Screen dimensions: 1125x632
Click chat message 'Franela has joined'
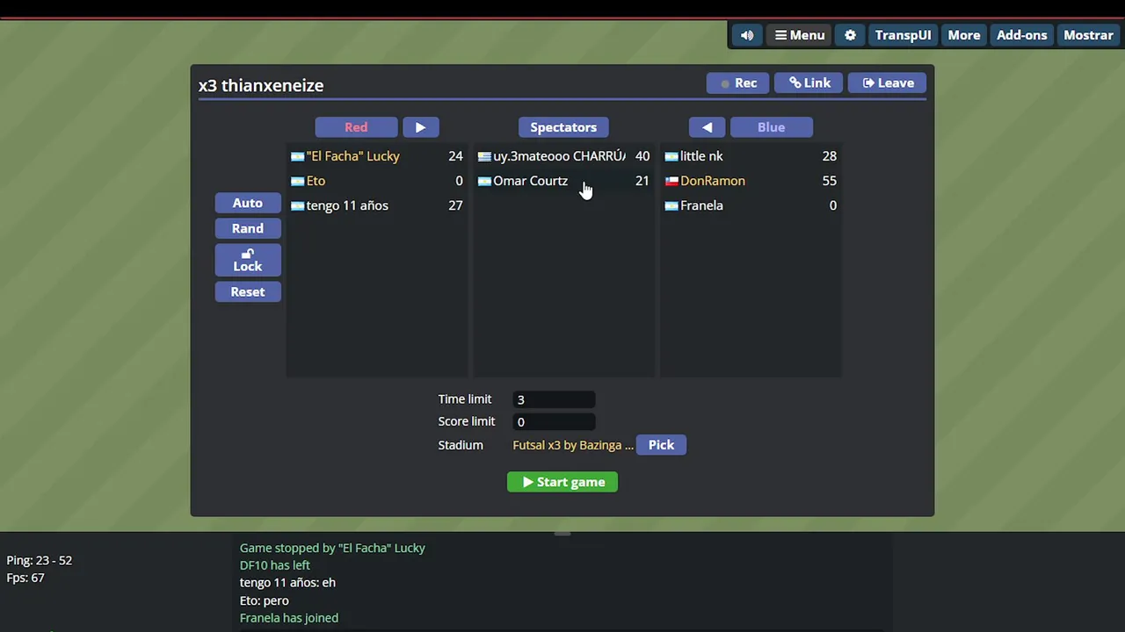tap(289, 618)
